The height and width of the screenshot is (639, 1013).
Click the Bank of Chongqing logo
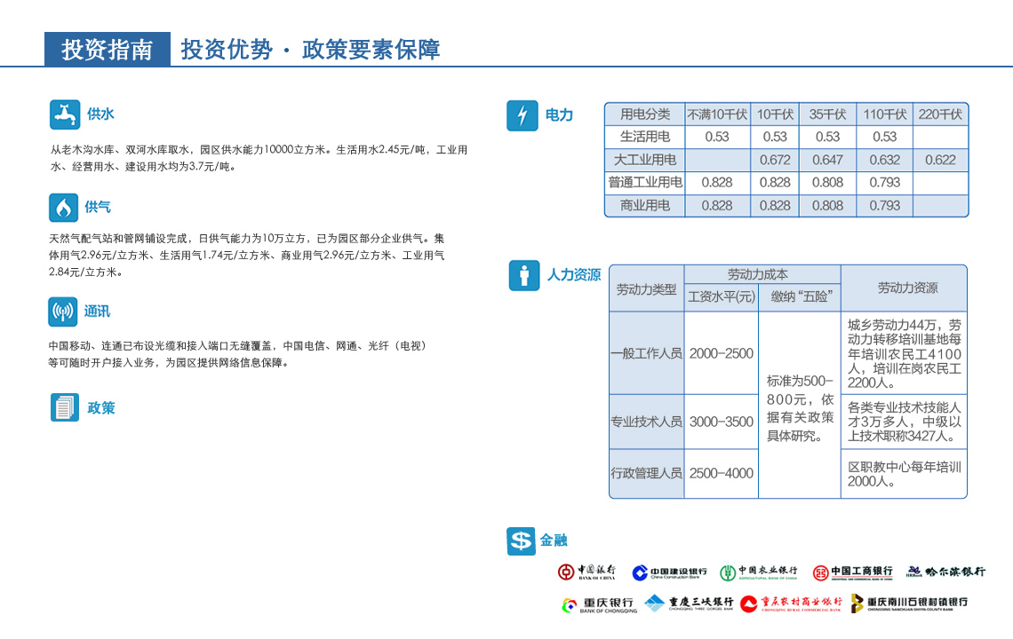pyautogui.click(x=599, y=604)
